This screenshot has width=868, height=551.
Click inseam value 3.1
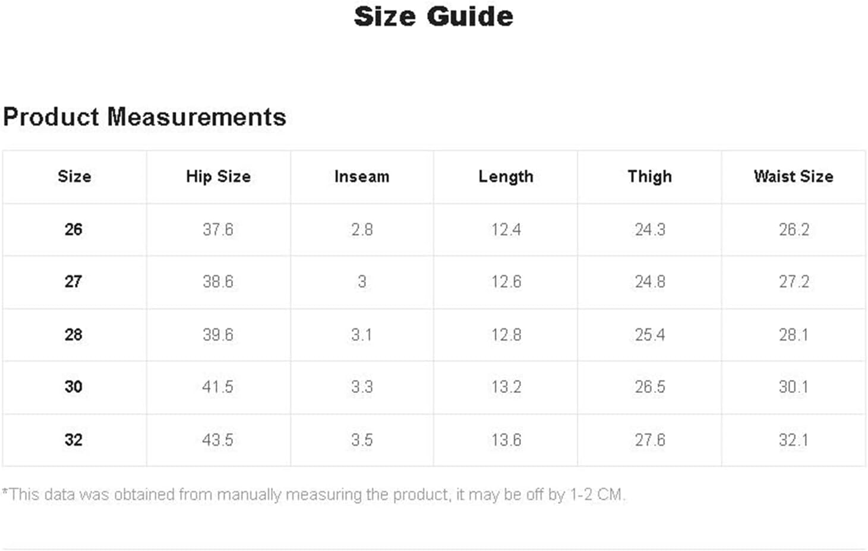click(361, 334)
